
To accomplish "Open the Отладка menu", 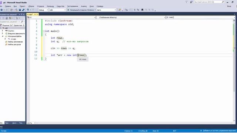I will [40, 6].
